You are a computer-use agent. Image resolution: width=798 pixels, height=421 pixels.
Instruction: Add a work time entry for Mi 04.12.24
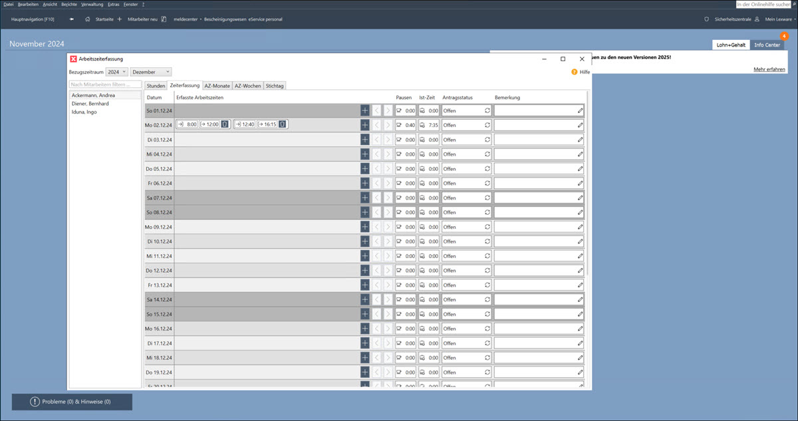[364, 154]
